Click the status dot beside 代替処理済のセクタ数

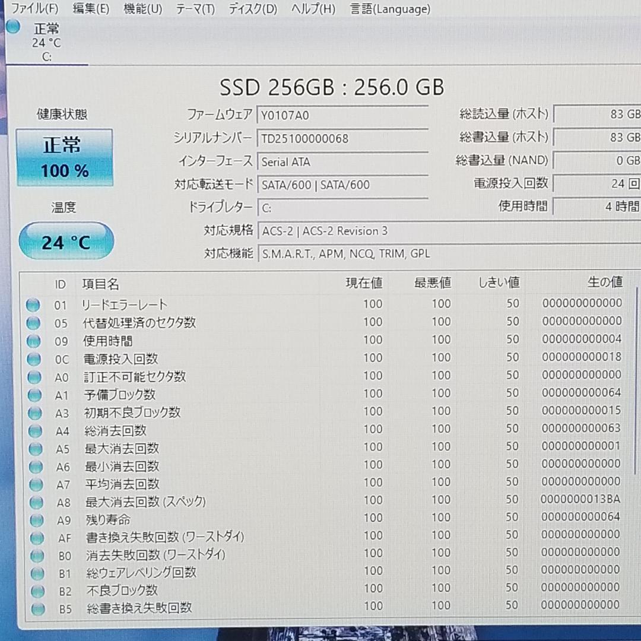click(34, 322)
